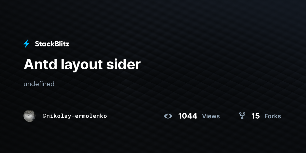306x153 pixels.
Task: Click the @nikolay-ermolenko username
Action: tap(75, 116)
